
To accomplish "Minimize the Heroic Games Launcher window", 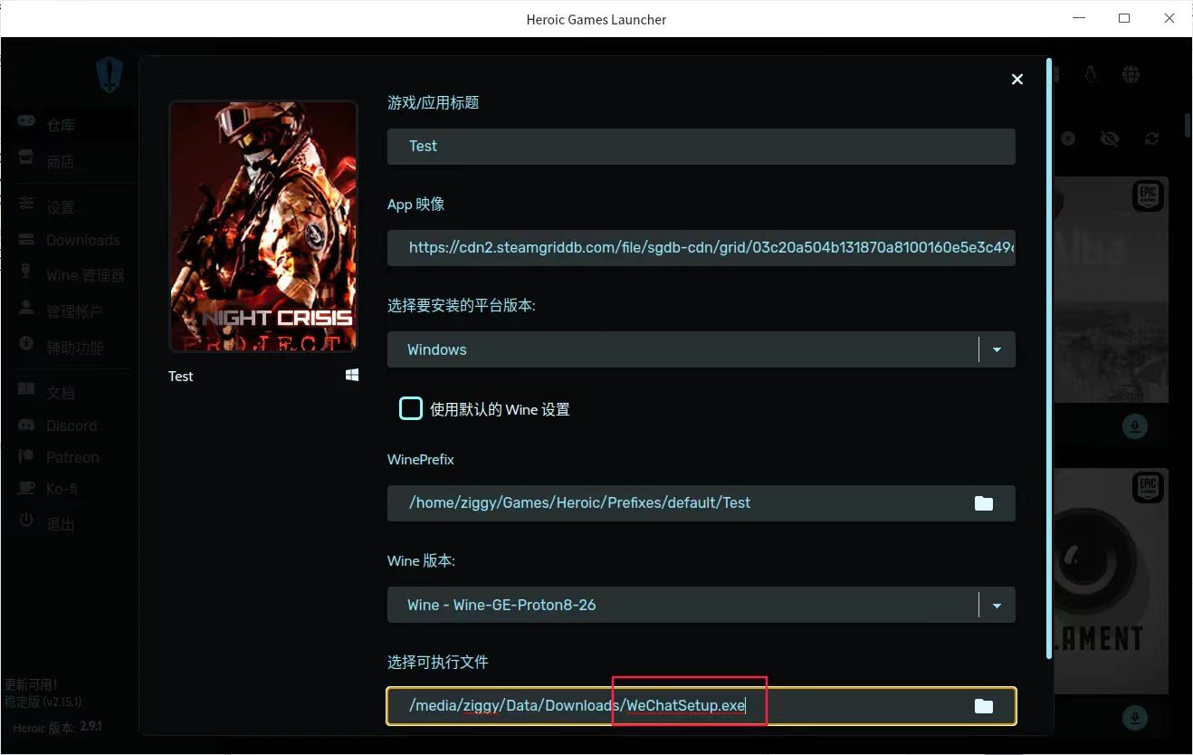I will coord(1079,18).
